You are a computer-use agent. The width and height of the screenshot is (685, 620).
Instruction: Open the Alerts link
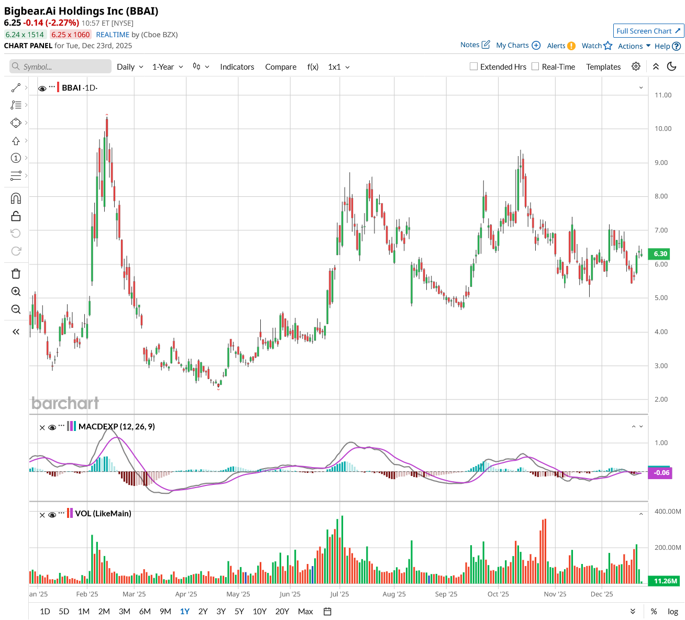[561, 46]
